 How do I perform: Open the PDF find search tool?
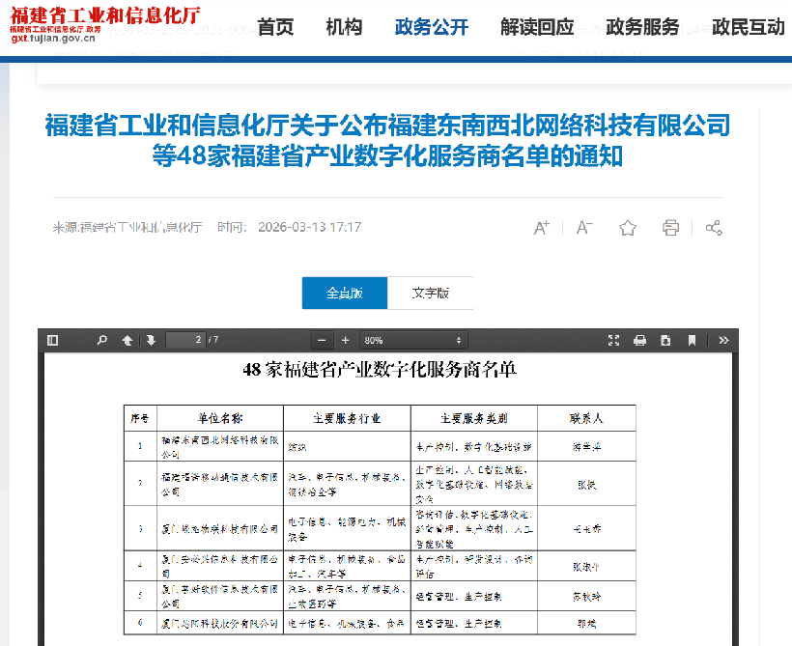101,340
